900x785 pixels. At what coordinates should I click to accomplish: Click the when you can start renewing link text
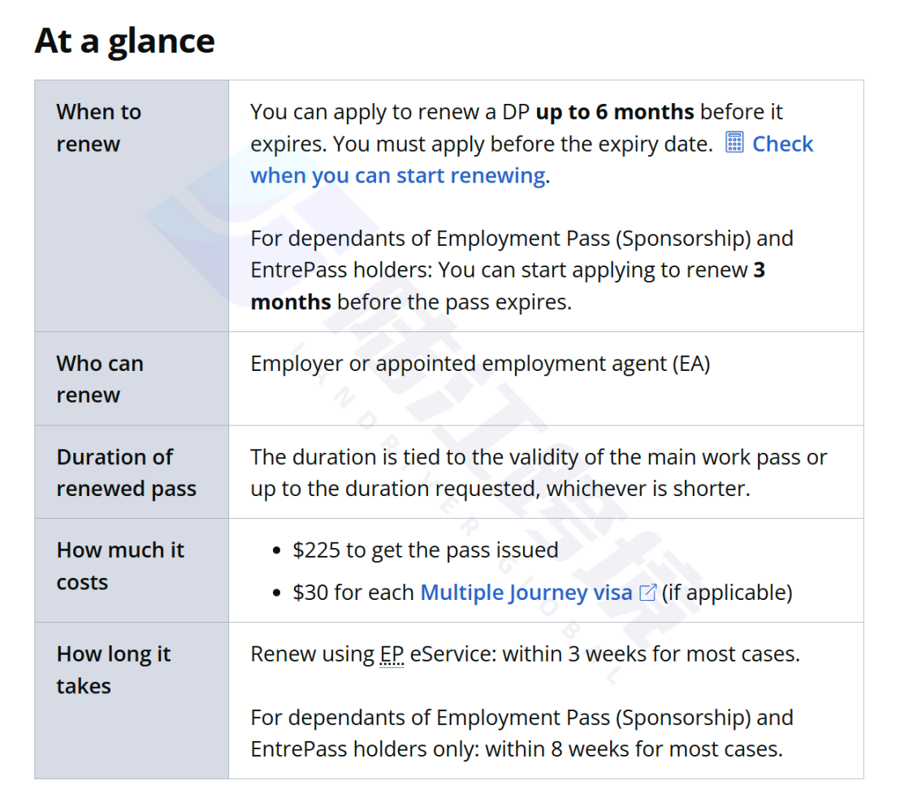(x=398, y=175)
